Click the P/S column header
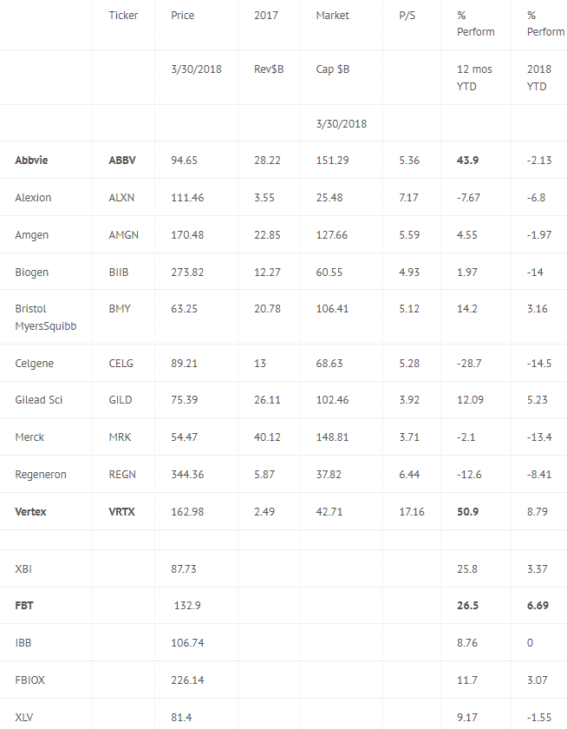567x729 pixels. (407, 16)
